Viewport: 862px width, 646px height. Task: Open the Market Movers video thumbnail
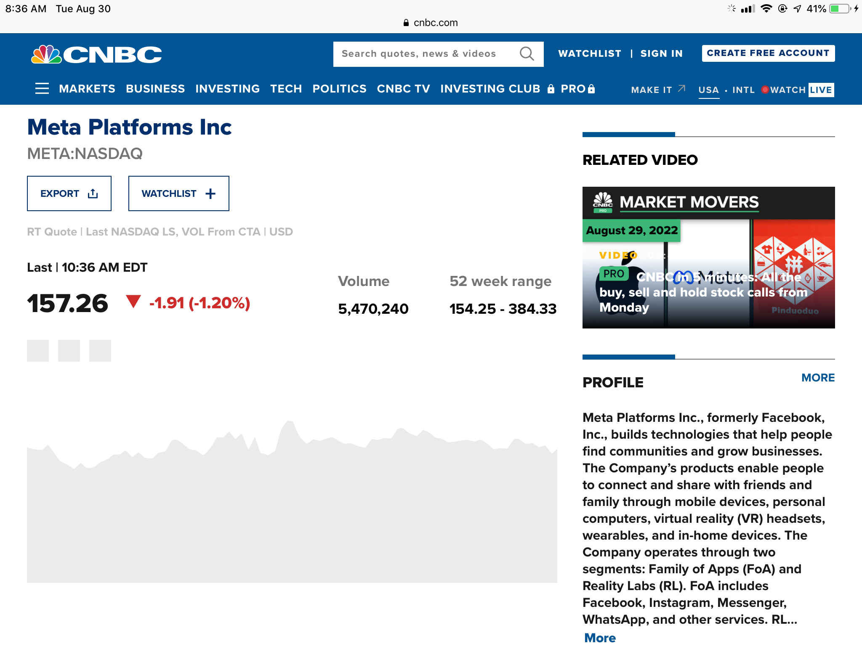click(709, 257)
